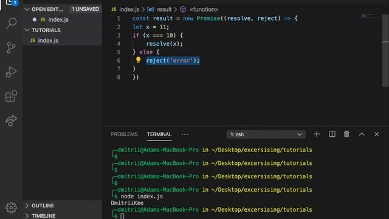This screenshot has height=219, width=389.
Task: Select the TERMINAL tab
Action: click(159, 134)
